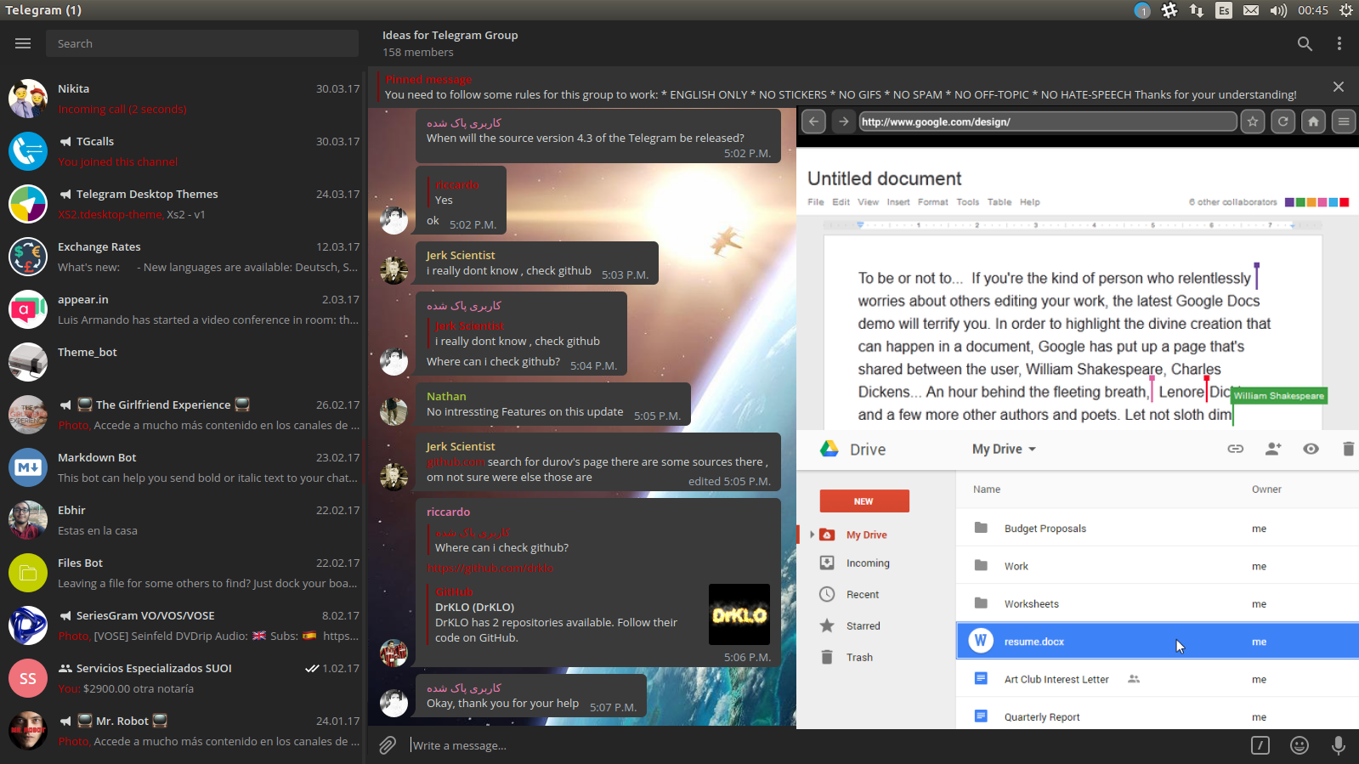Open the Ideas for Telegram Group header info
The height and width of the screenshot is (764, 1359).
pos(450,43)
